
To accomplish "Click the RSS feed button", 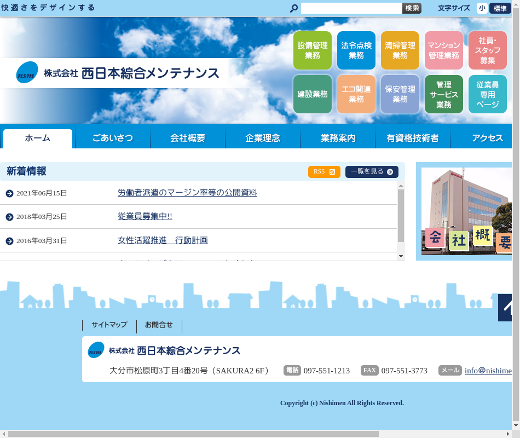I will point(324,172).
